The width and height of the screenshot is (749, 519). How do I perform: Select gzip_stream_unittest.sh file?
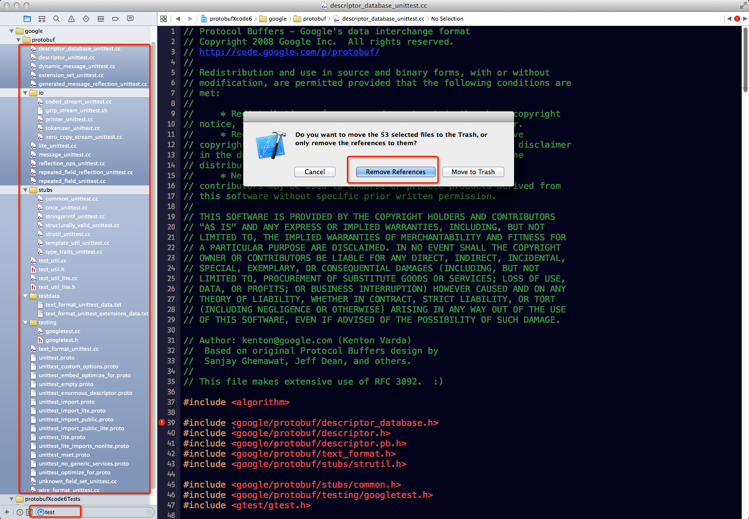click(76, 110)
